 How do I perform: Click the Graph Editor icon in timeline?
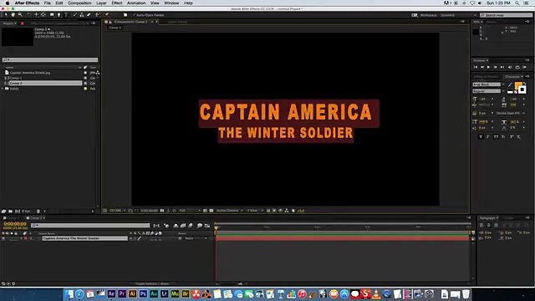207,226
